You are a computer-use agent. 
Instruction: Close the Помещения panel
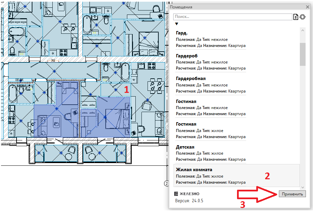pos(307,7)
